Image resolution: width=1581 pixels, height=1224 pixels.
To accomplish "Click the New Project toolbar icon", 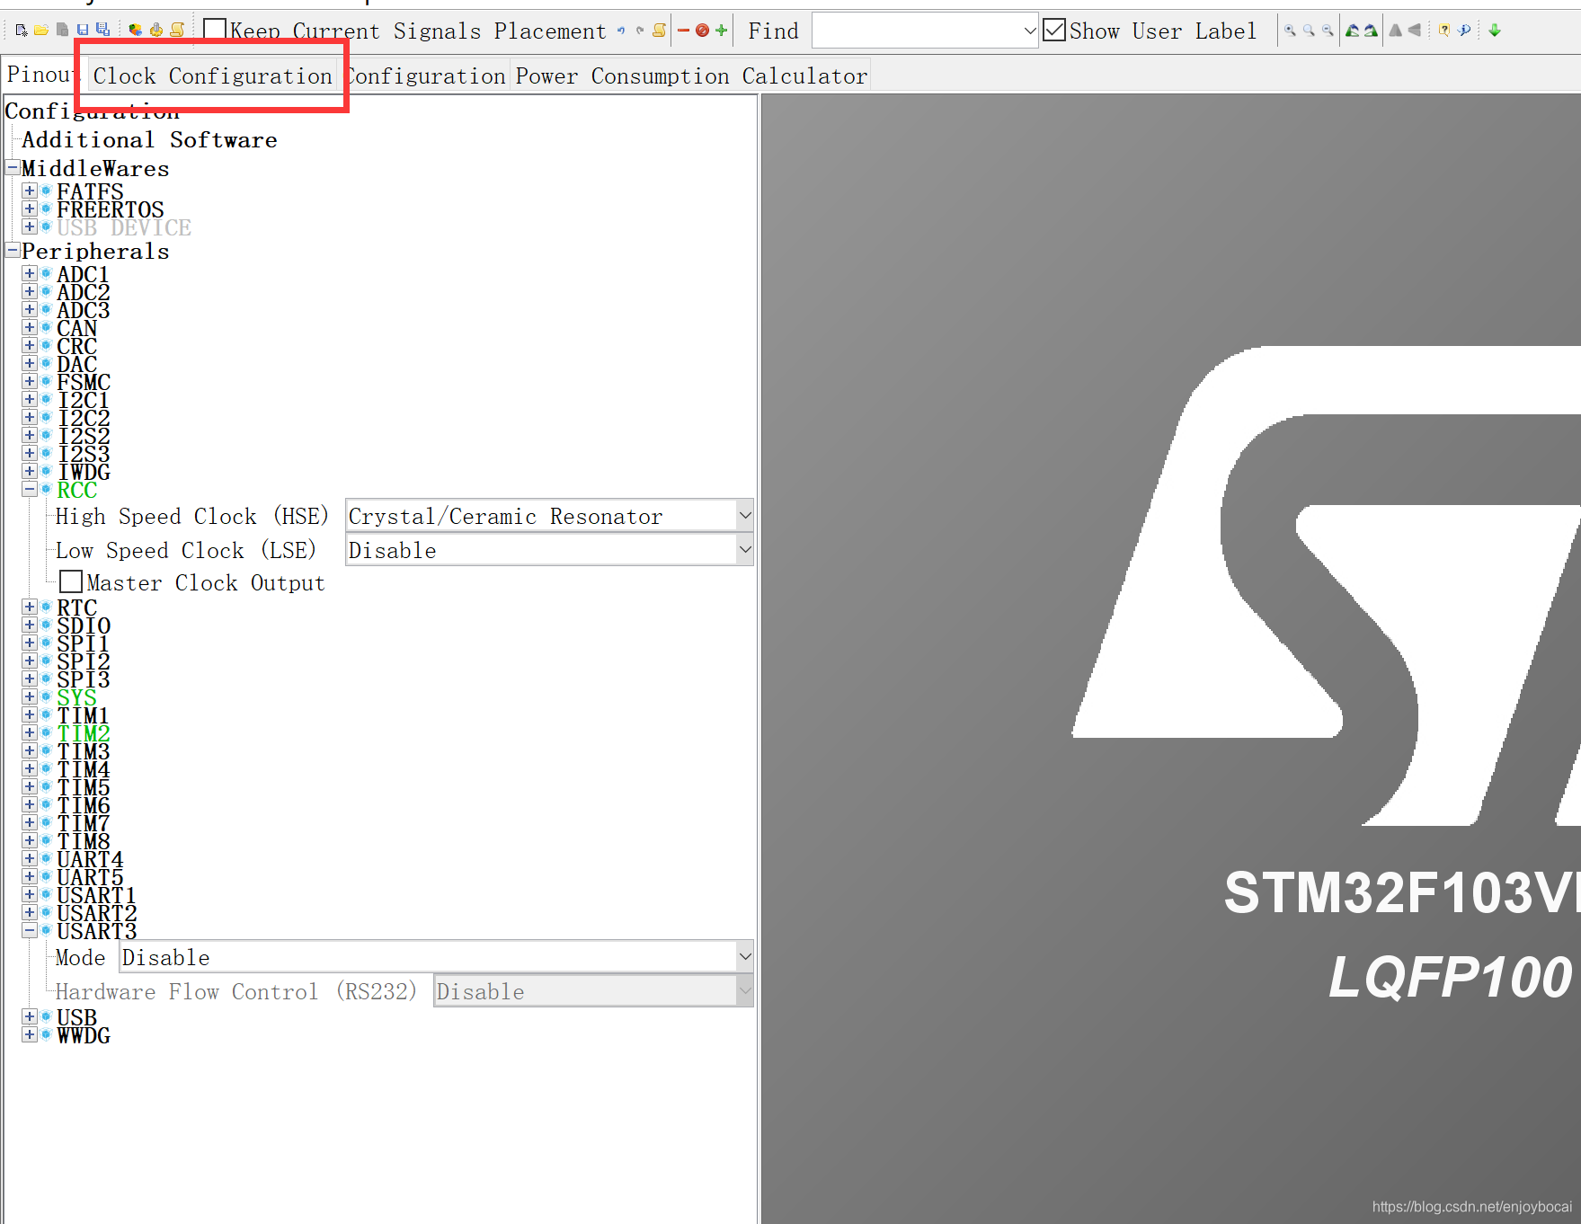I will 22,31.
